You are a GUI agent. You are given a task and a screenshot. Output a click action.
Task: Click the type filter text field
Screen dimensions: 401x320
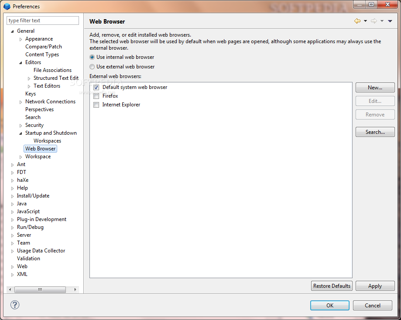click(43, 20)
